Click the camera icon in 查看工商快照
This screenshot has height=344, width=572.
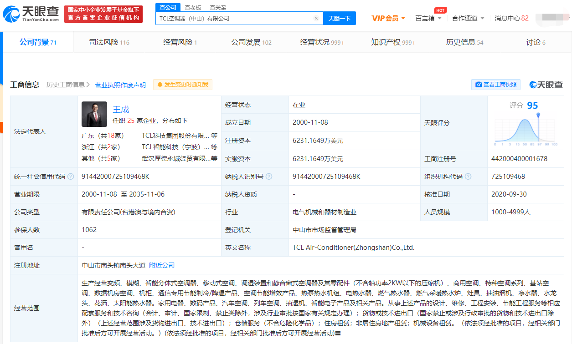[479, 85]
